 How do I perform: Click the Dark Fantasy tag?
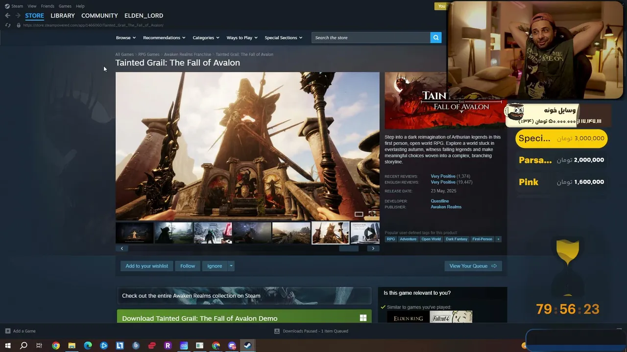pos(457,239)
